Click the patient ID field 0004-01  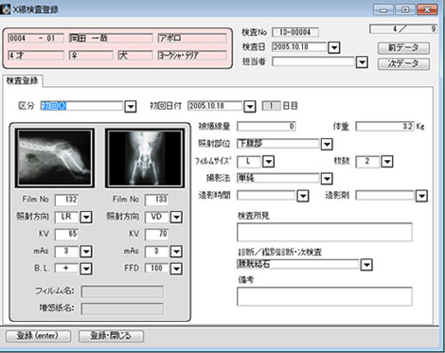(x=36, y=39)
